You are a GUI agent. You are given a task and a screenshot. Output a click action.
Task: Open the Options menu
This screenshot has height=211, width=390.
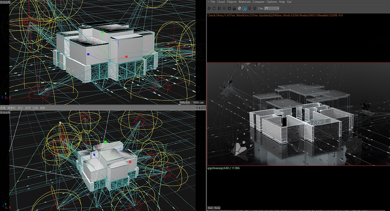271,2
